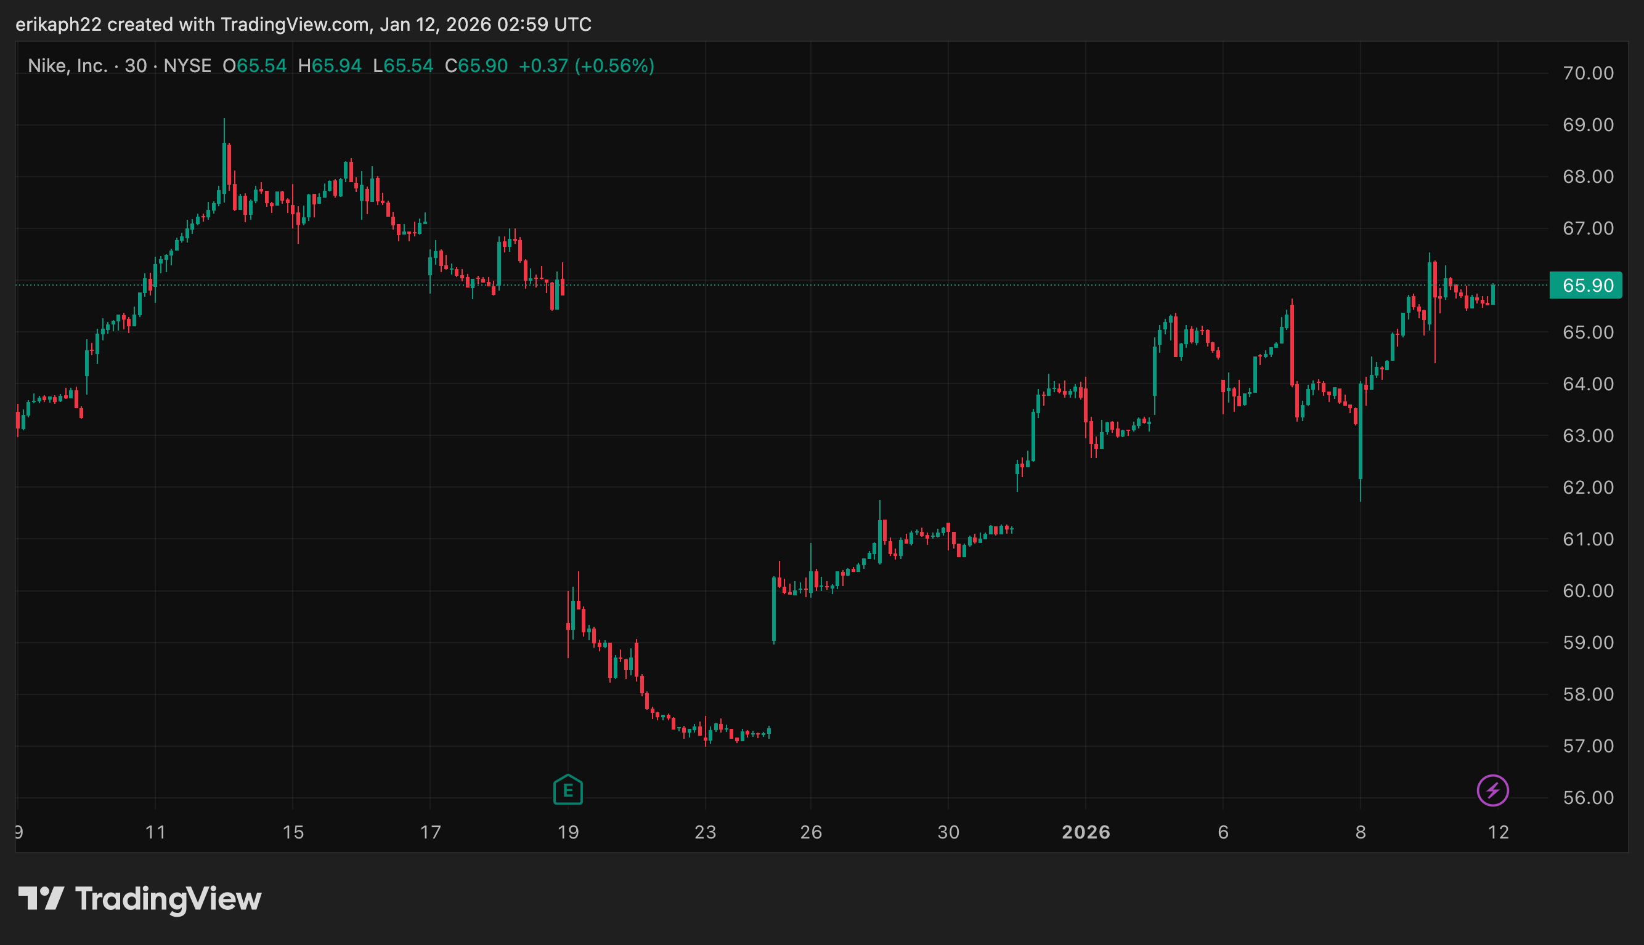
Task: Click the TradingView wordmark at the bottom
Action: coord(168,899)
